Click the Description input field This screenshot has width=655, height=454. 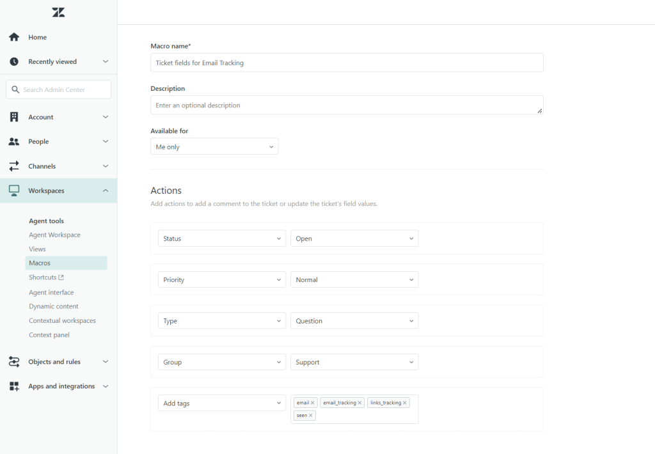click(346, 104)
